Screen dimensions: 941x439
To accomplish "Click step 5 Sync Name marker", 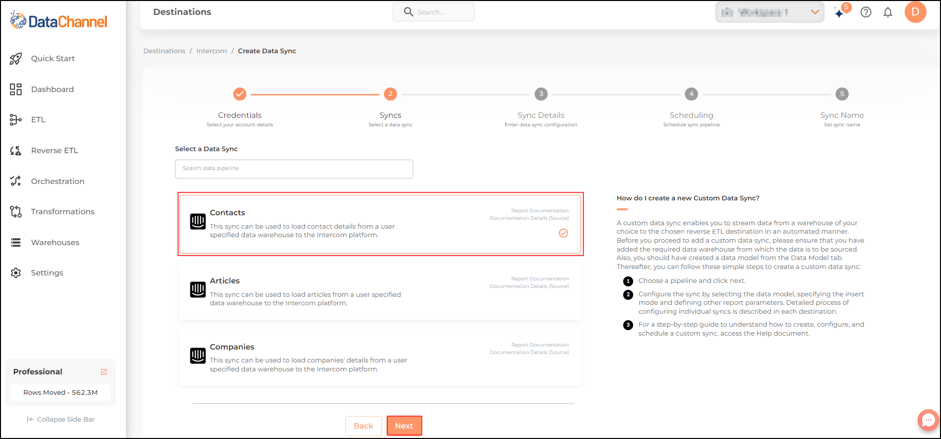I will click(x=842, y=94).
